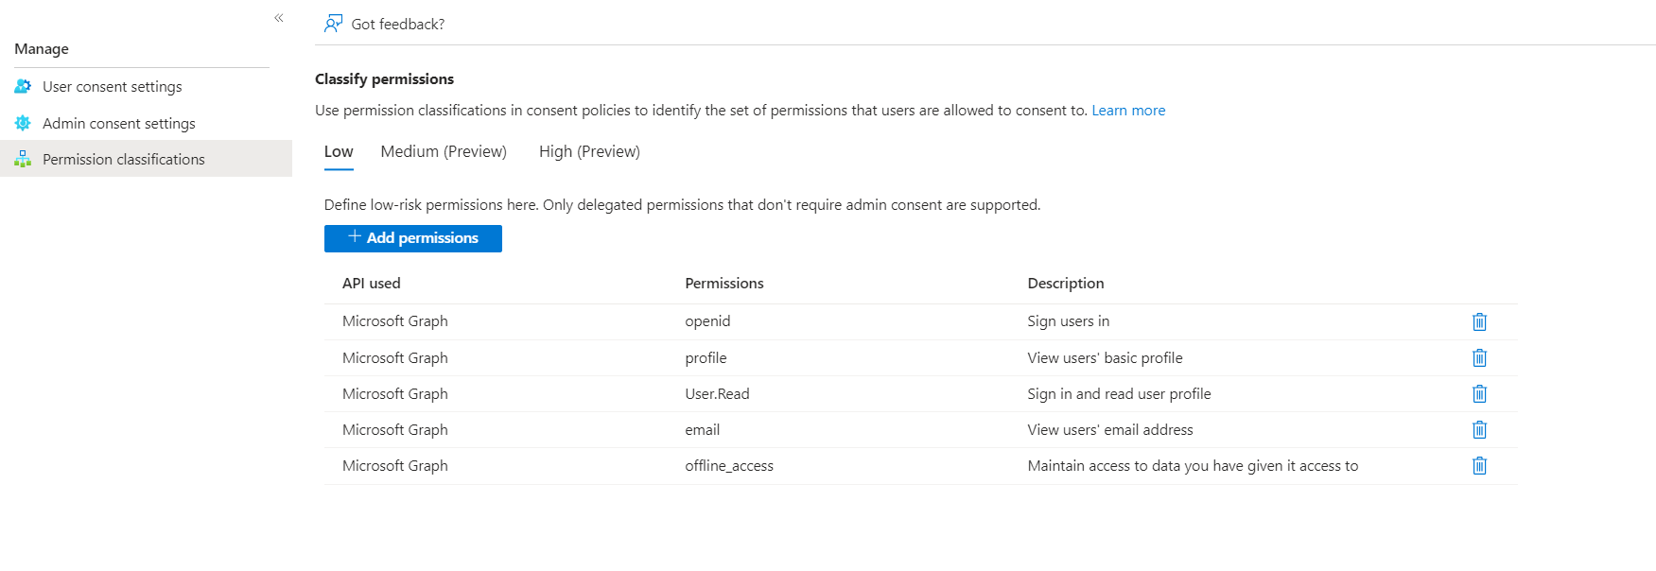Select the Permission classifications icon in sidebar
This screenshot has height=571, width=1656.
[22, 159]
